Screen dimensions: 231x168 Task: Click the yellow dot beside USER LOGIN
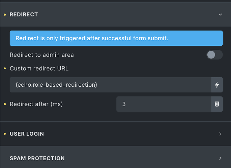pyautogui.click(x=4, y=134)
